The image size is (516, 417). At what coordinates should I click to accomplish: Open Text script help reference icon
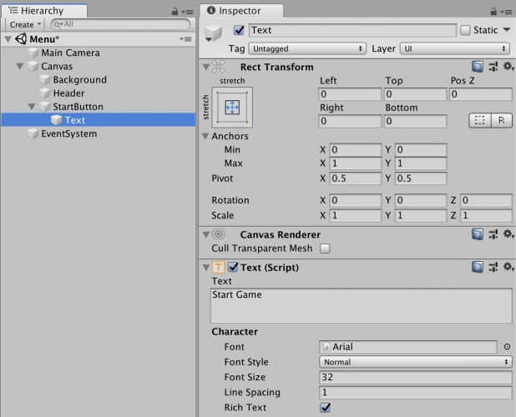(x=478, y=267)
